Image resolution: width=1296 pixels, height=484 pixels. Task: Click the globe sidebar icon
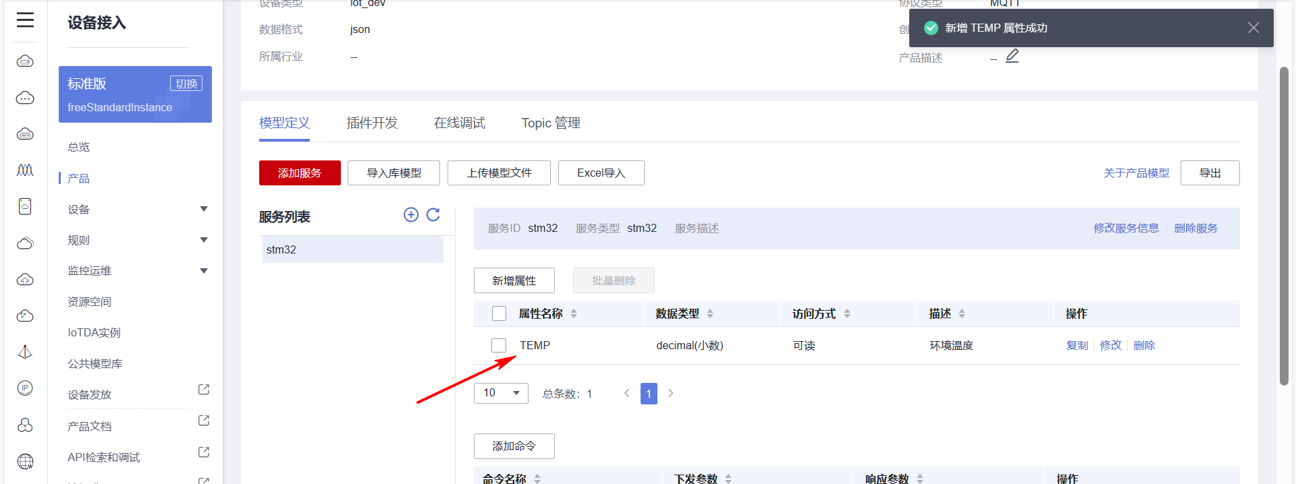(25, 461)
